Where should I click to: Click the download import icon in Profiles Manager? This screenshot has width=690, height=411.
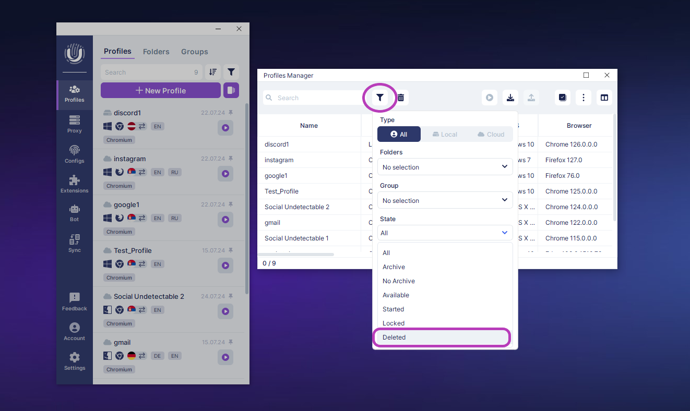coord(510,98)
